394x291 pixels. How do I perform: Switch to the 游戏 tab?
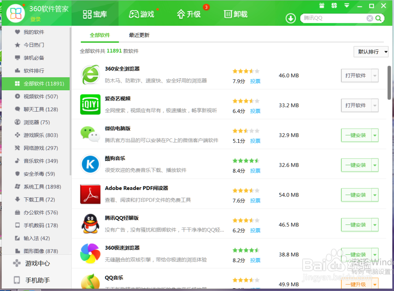click(x=142, y=14)
